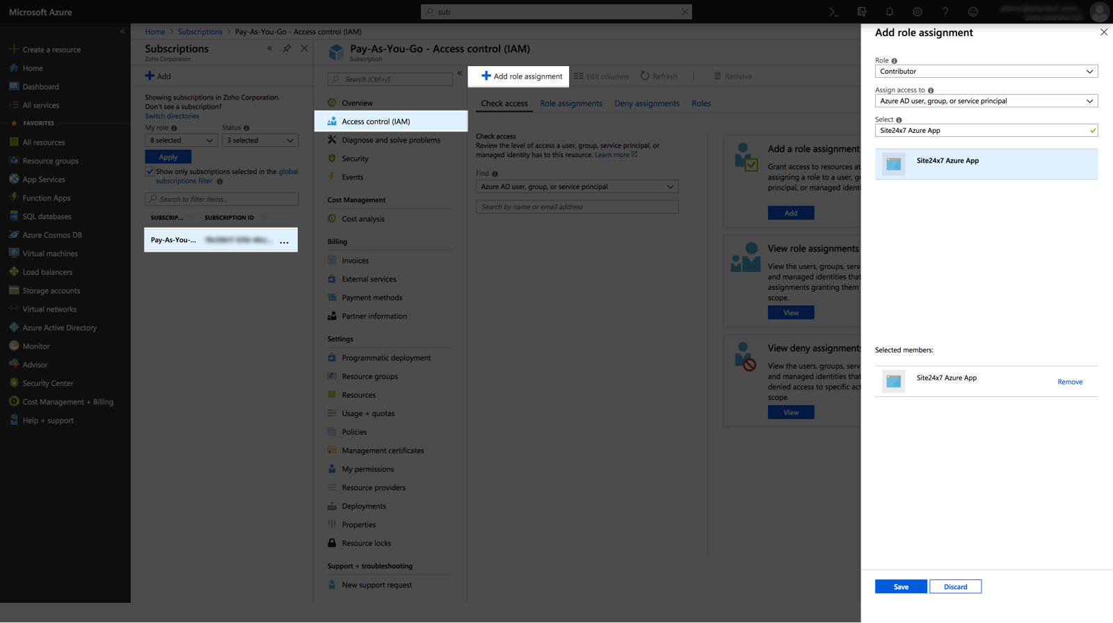Switch to Role assignments tab

tap(571, 104)
